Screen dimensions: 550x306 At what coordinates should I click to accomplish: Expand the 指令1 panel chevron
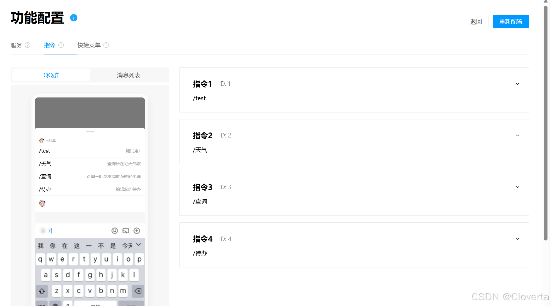[x=517, y=84]
